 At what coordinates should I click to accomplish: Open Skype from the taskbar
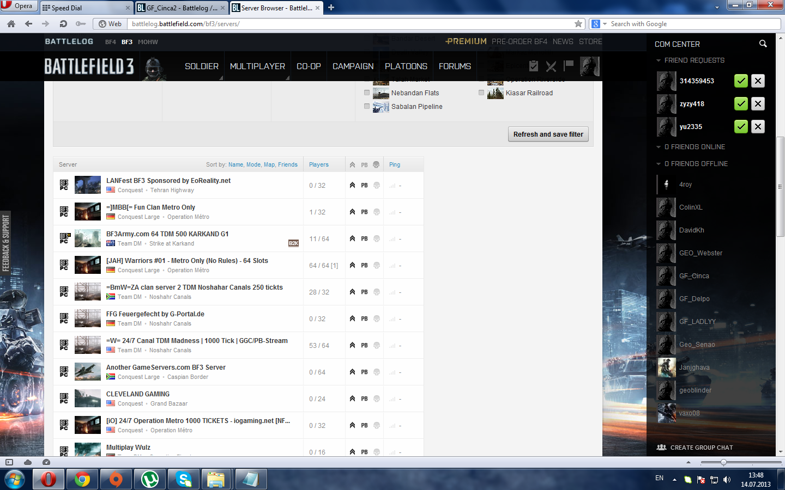(x=184, y=480)
